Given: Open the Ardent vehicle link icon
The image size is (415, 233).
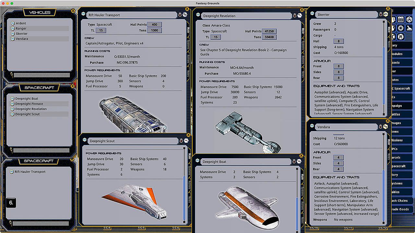Looking at the screenshot, I should 13,23.
